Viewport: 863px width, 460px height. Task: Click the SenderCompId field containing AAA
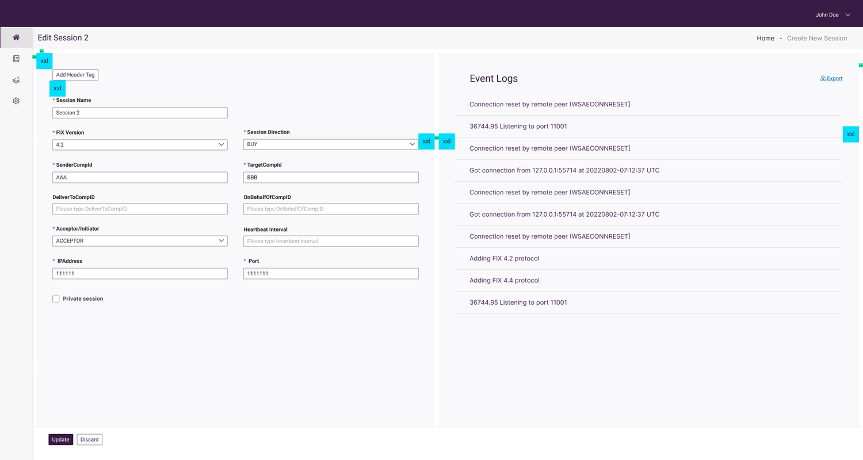[x=140, y=178]
